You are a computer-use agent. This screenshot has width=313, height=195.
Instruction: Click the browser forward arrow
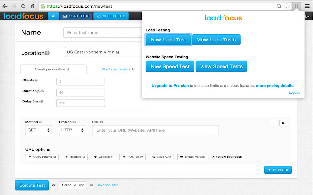click(14, 6)
